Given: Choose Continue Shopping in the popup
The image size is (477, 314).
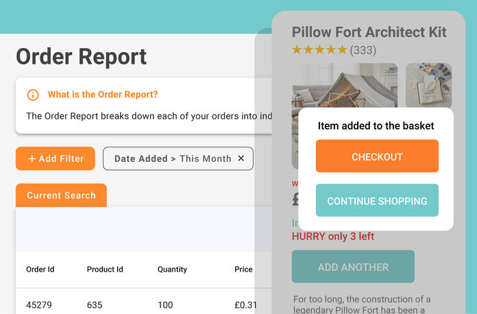Looking at the screenshot, I should point(377,201).
